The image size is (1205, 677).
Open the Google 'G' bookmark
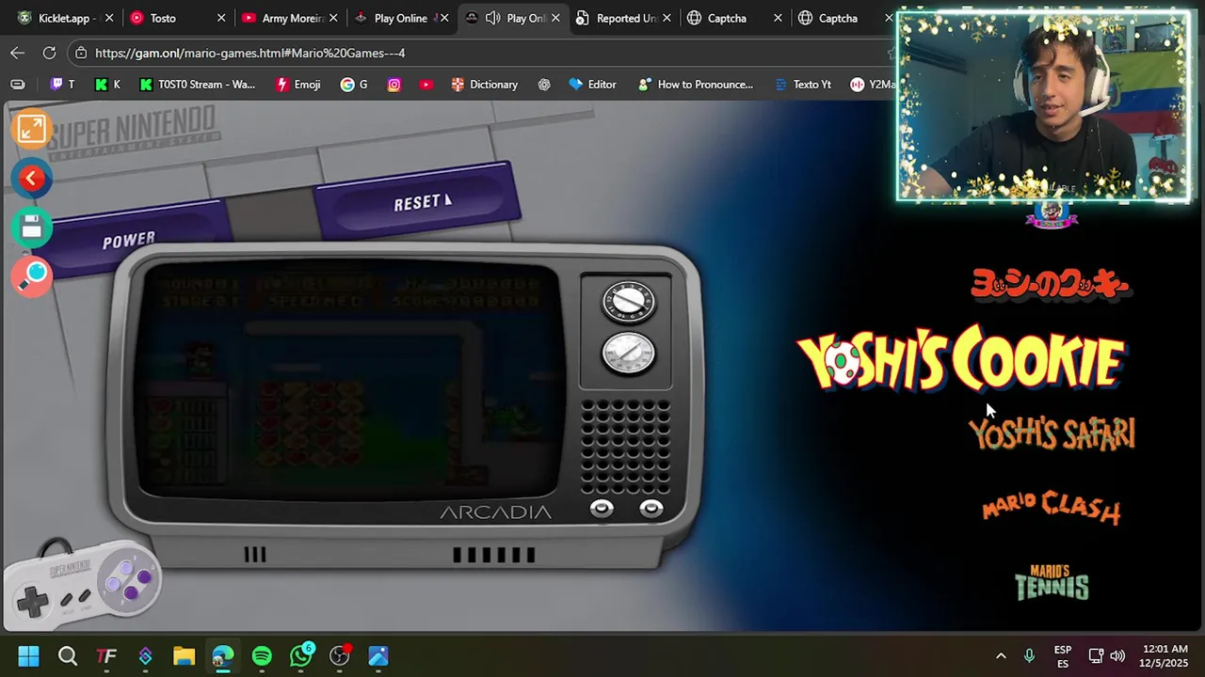[x=354, y=85]
